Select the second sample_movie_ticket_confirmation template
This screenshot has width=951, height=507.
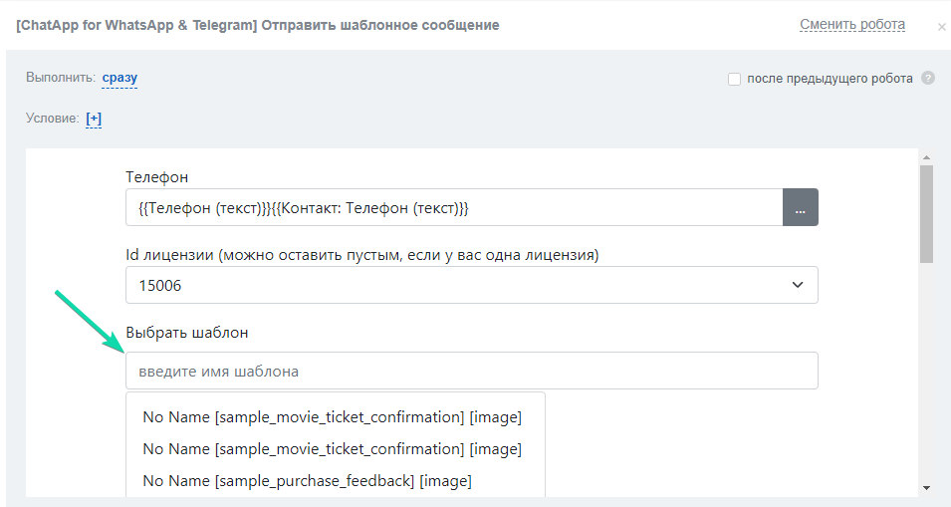[332, 448]
